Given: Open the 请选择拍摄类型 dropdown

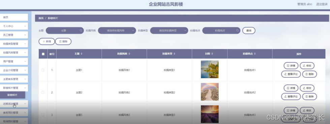Looking at the screenshot, I should point(169,31).
